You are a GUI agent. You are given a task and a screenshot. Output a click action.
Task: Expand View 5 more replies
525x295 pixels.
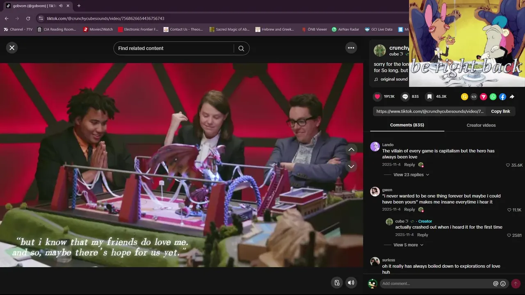click(408, 245)
